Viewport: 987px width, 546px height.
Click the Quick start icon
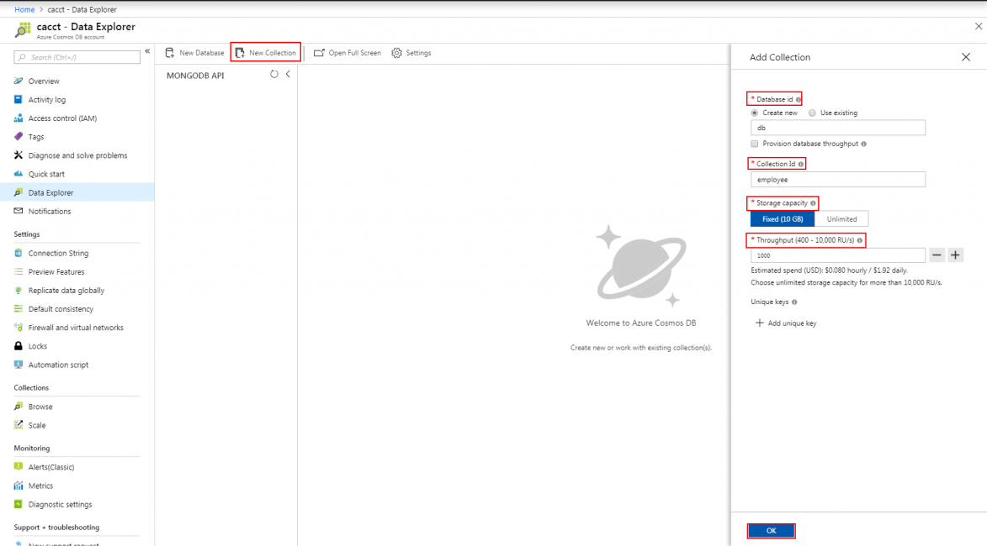pos(19,174)
